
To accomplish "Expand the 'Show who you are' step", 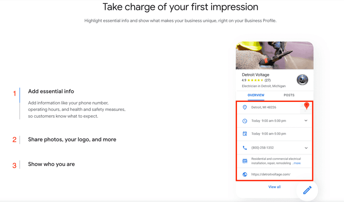I will click(51, 164).
